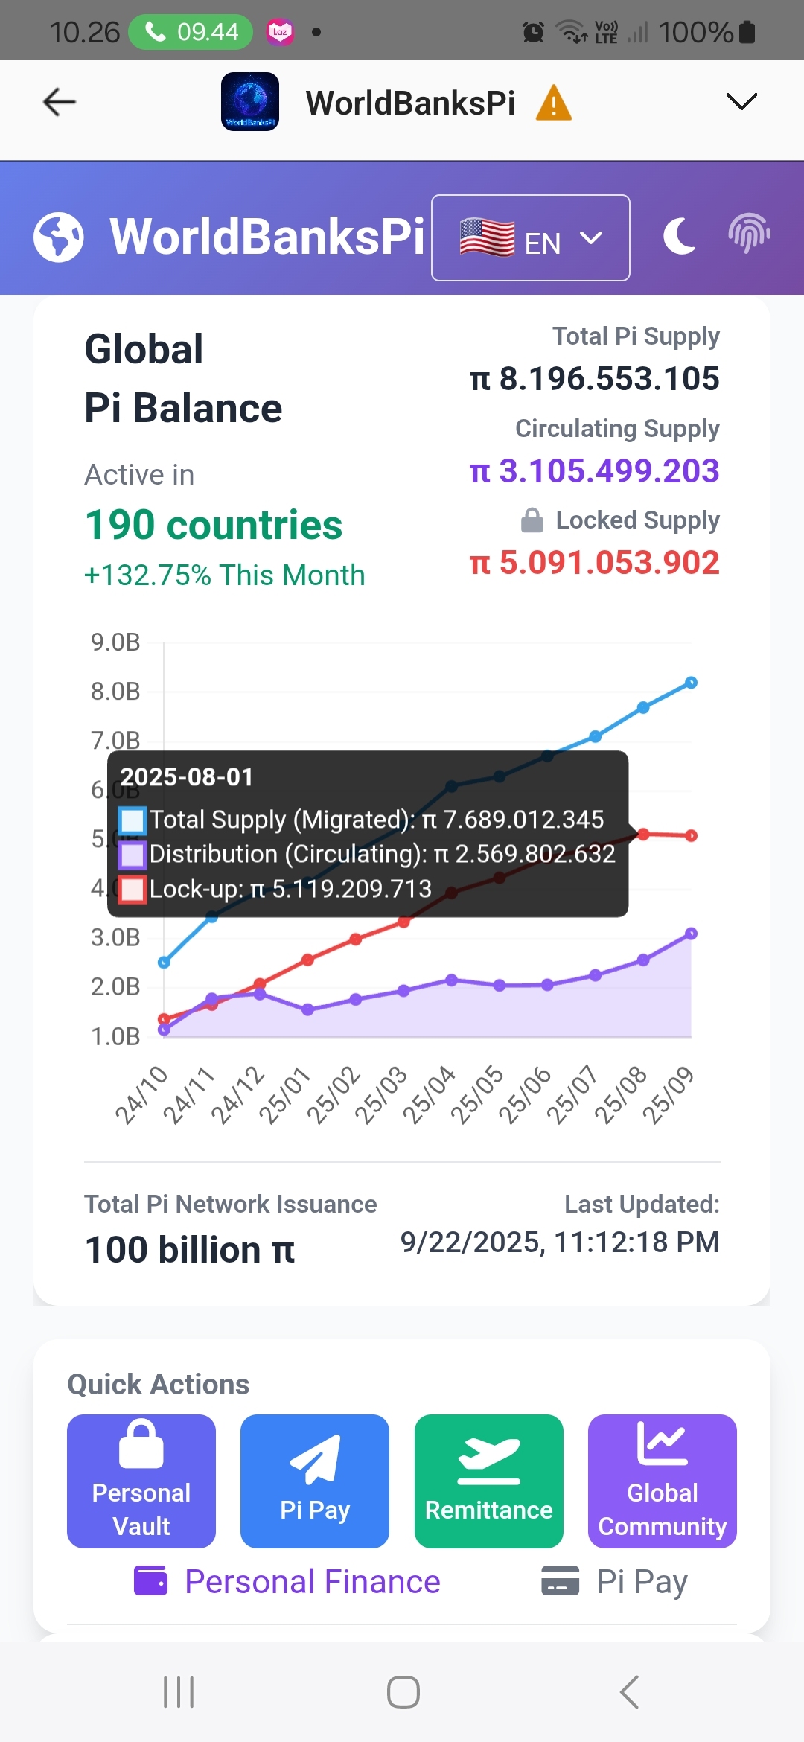Screen dimensions: 804x1742
Task: Open Global Community chart button
Action: (x=662, y=1481)
